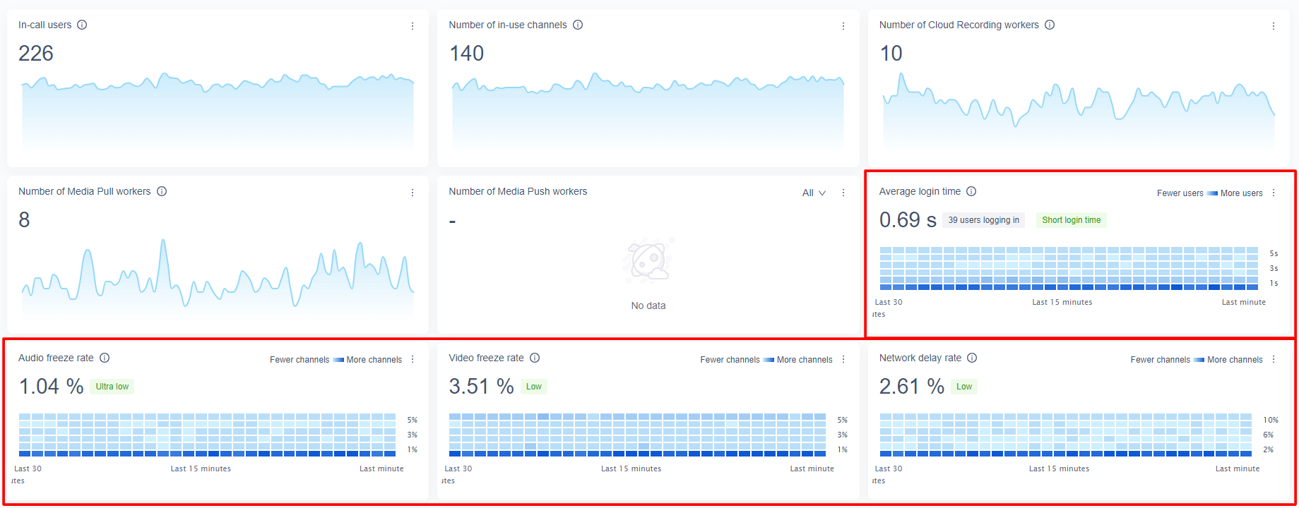
Task: Open the Network delay rate info icon
Action: 972,358
